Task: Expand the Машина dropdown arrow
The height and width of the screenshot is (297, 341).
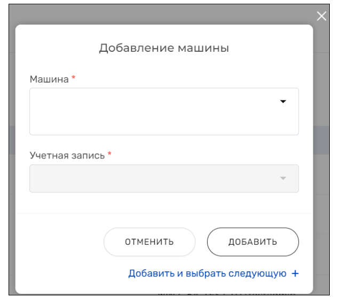Action: point(283,101)
